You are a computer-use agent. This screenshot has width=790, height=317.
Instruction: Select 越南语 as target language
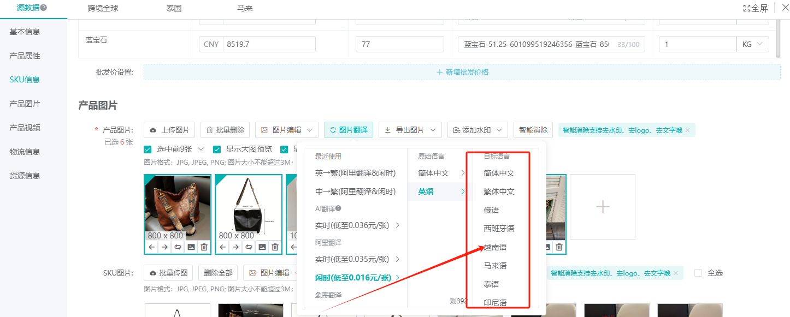coord(495,247)
